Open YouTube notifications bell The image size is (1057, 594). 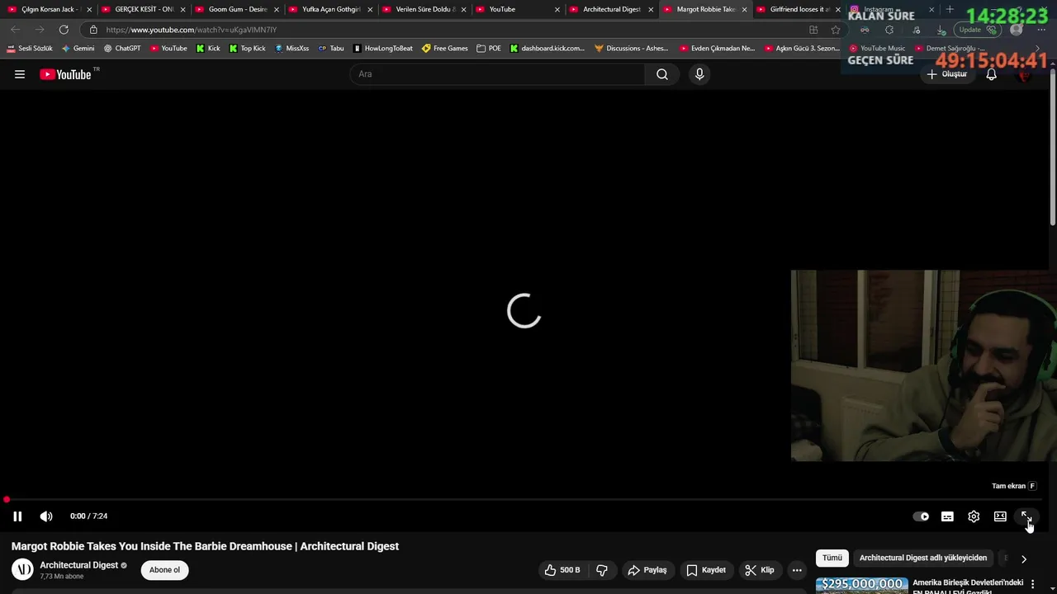click(x=992, y=74)
